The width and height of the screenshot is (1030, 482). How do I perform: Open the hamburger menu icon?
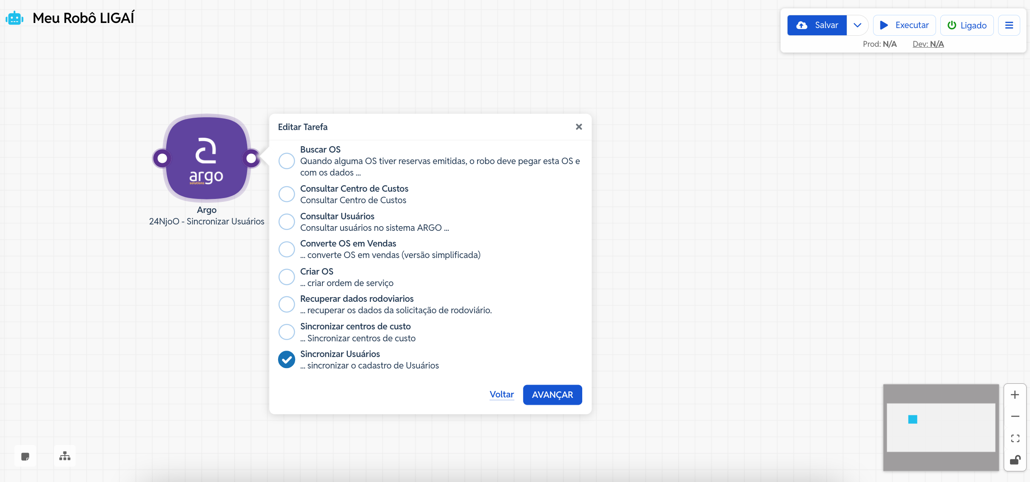(x=1009, y=26)
